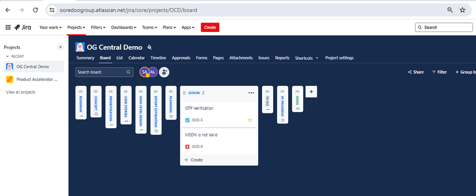The width and height of the screenshot is (476, 196).
Task: Expand the PLANNING column
Action: (171, 103)
